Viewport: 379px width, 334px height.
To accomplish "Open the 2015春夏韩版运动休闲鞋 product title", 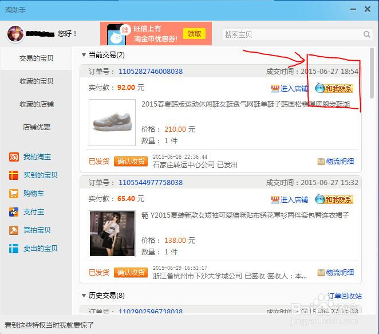I will [x=246, y=104].
